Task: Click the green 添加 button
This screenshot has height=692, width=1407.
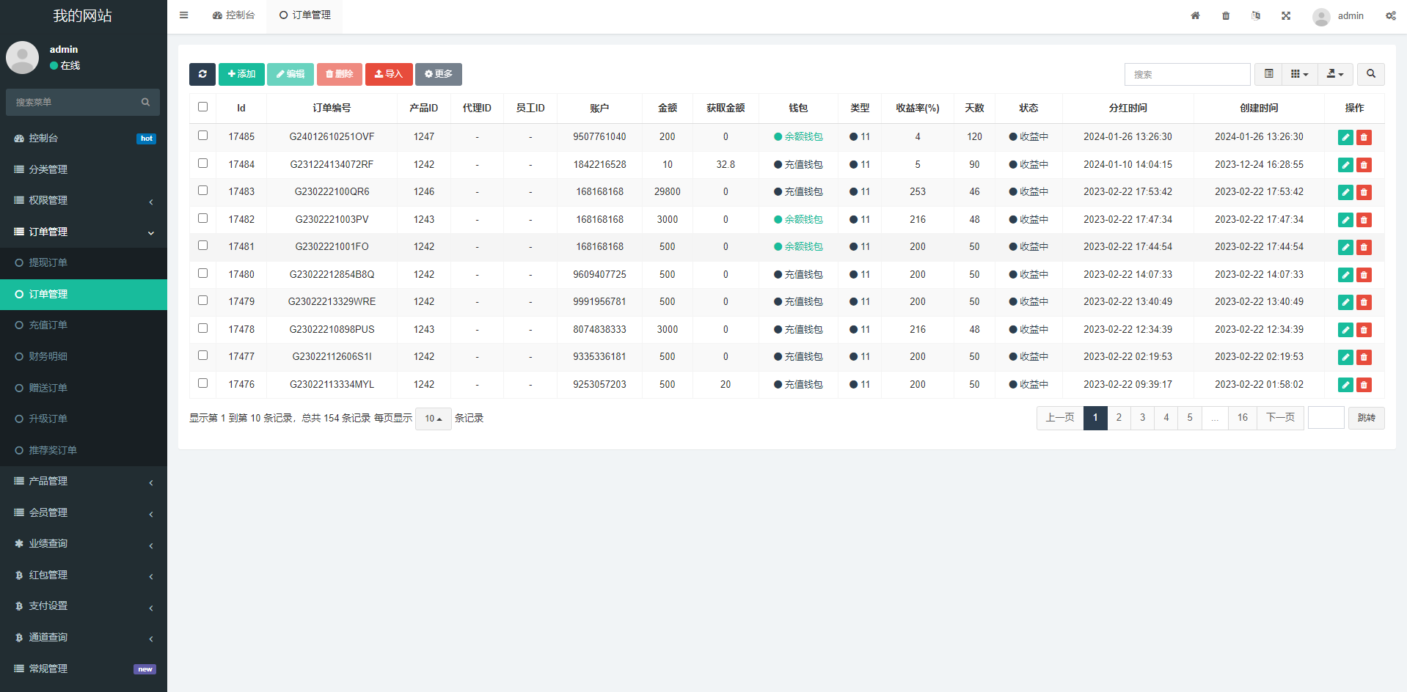Action: tap(241, 74)
